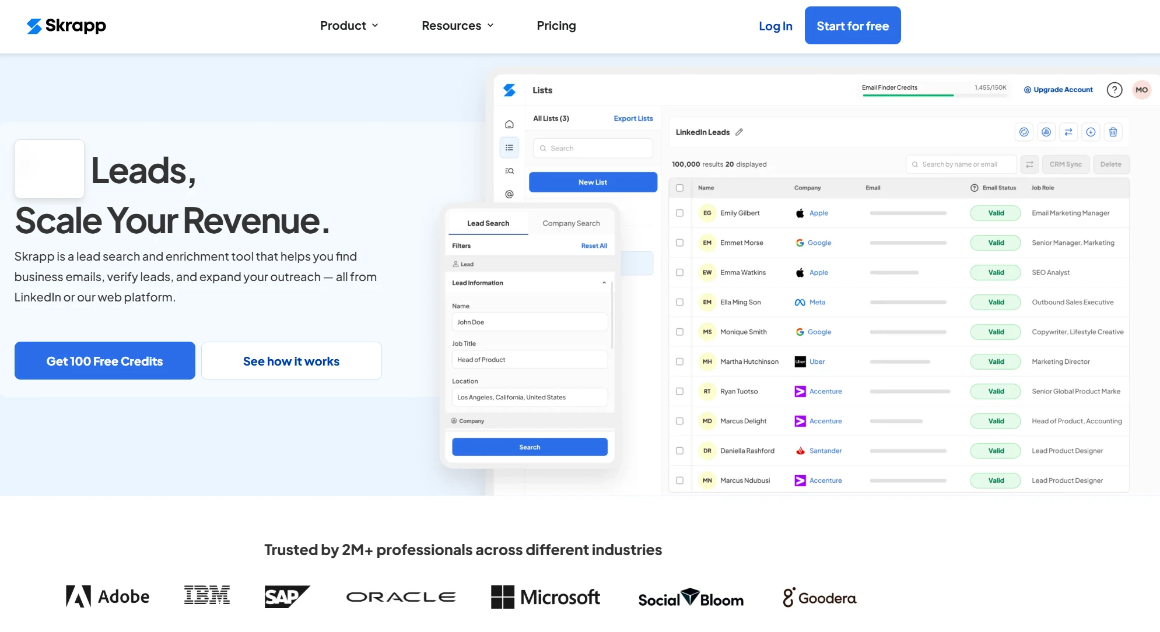Click the help question mark icon
Image resolution: width=1160 pixels, height=632 pixels.
pyautogui.click(x=1114, y=90)
